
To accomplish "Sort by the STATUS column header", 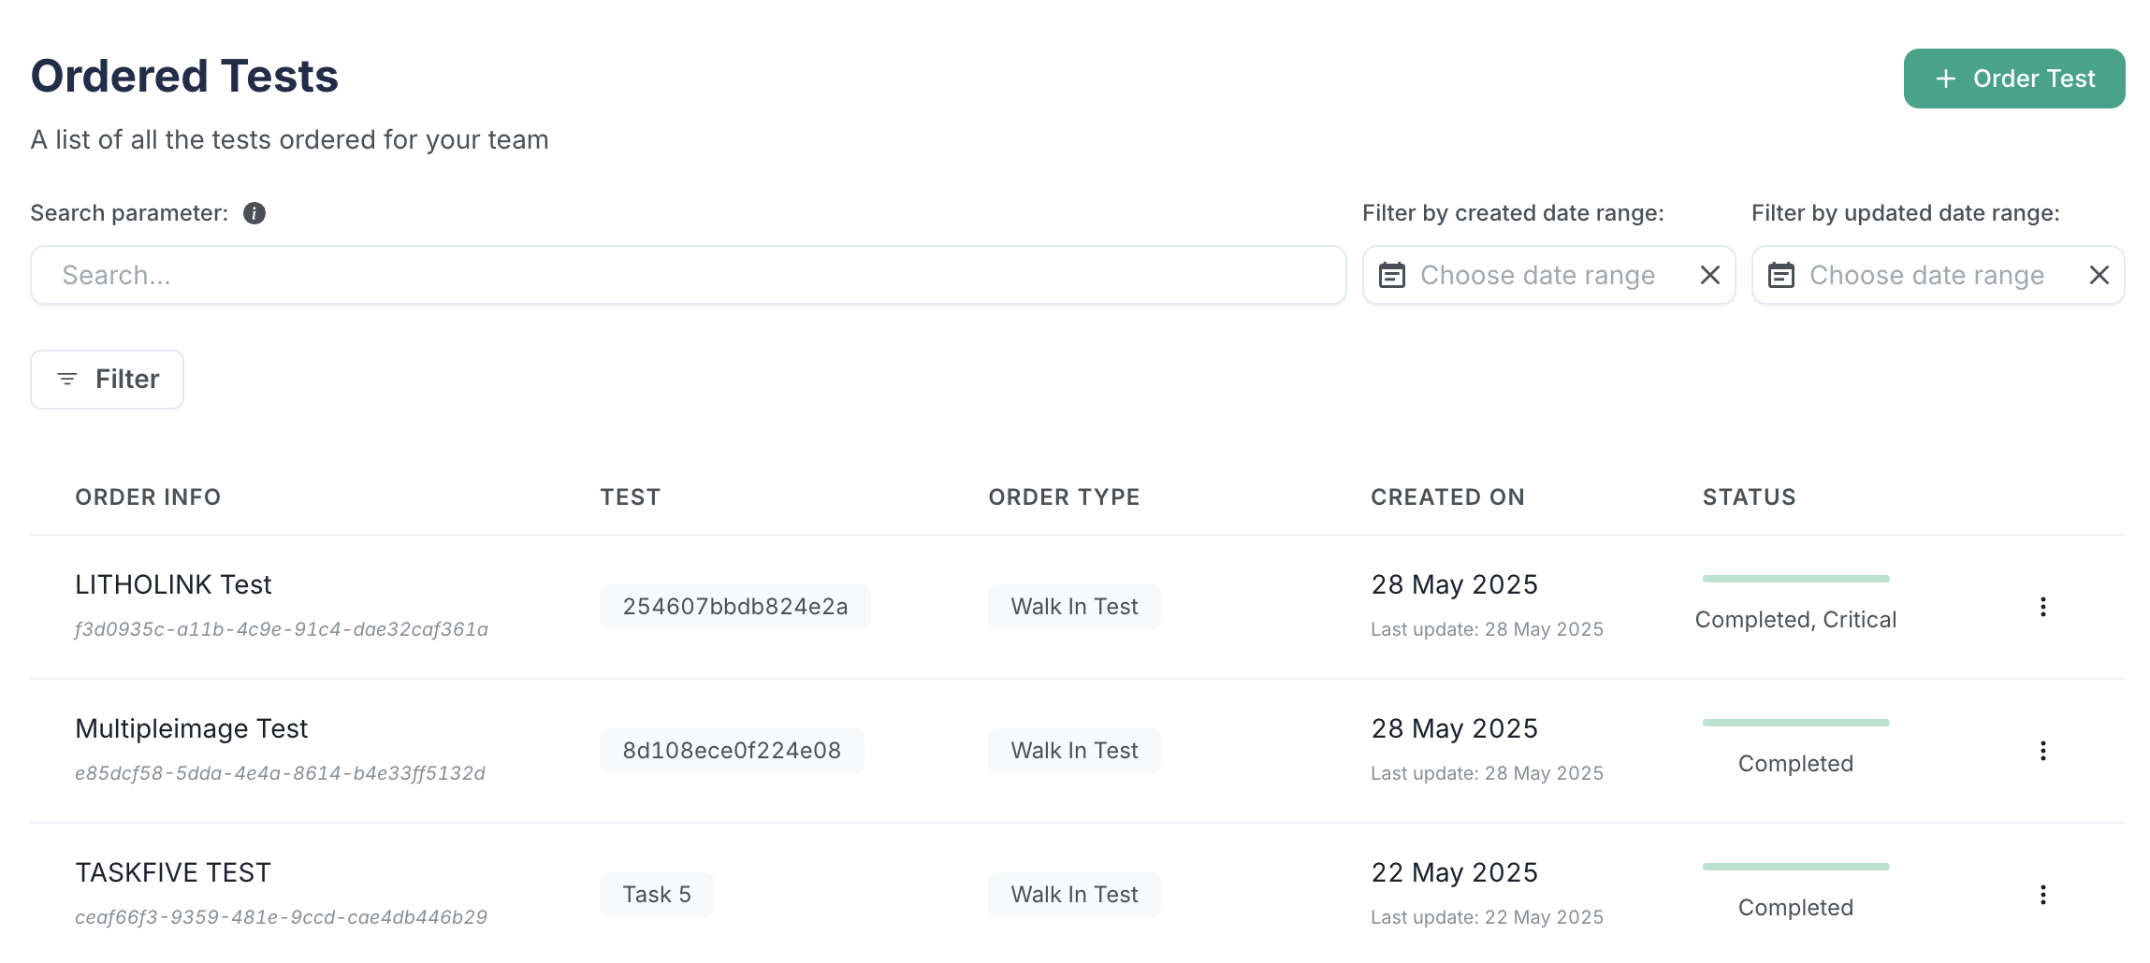I will point(1748,496).
